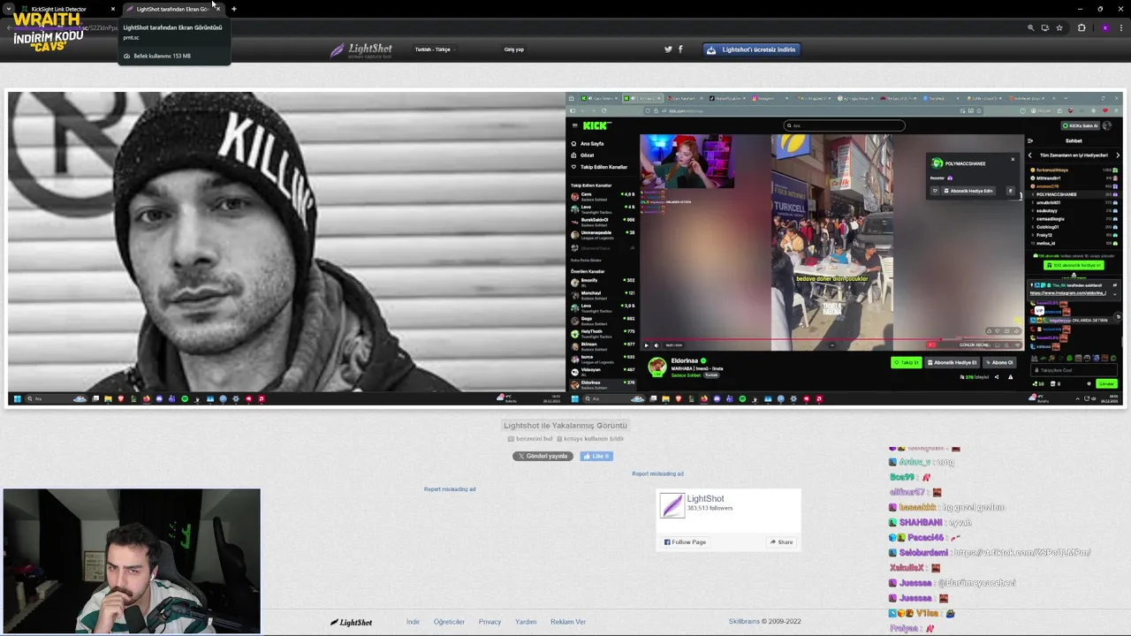This screenshot has height=636, width=1131.
Task: Open the browser three-dot menu
Action: (x=1122, y=28)
